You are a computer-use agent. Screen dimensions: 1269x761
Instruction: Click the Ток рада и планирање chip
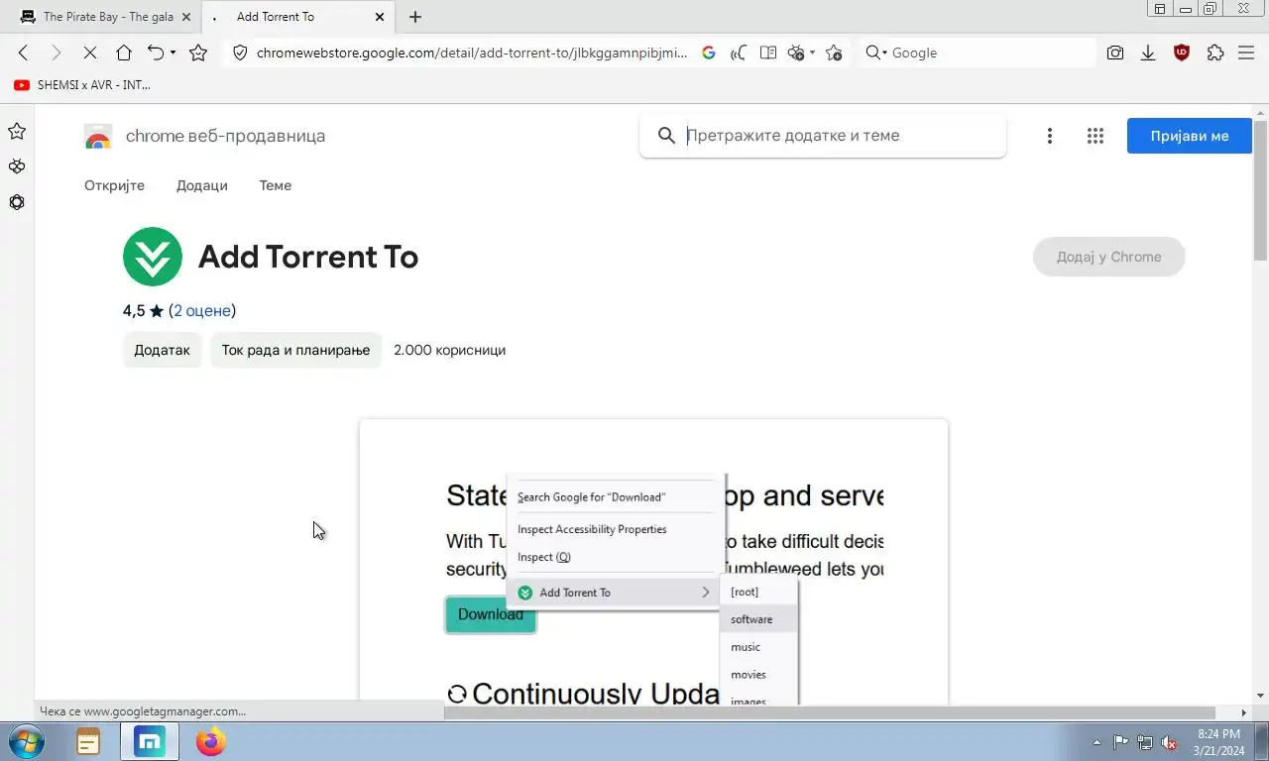coord(295,350)
